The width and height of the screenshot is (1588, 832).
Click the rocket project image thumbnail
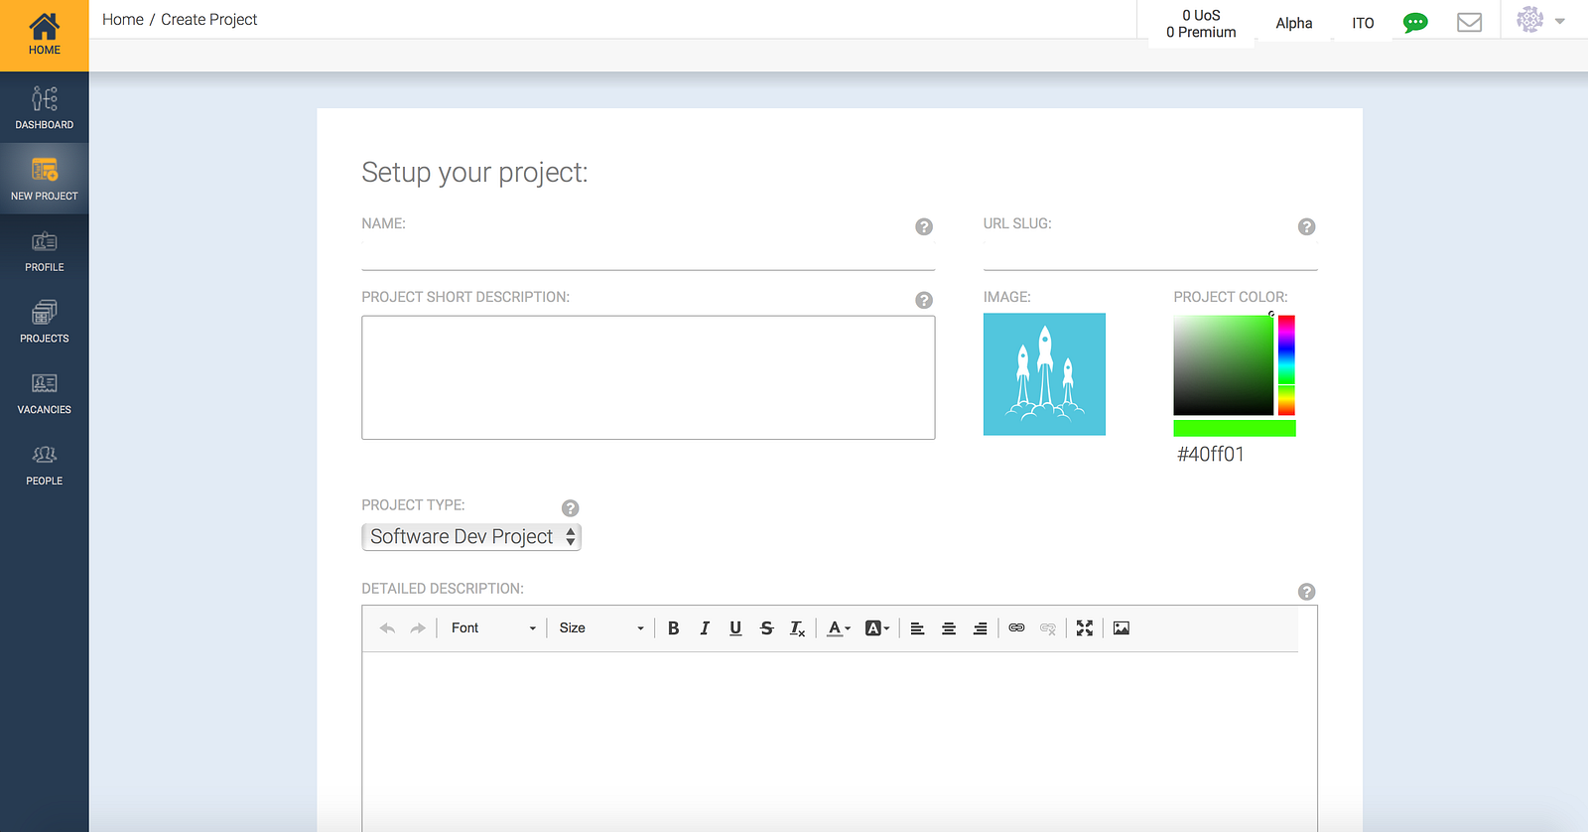click(x=1044, y=374)
